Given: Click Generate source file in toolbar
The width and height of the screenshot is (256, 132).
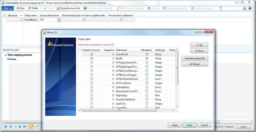Looking at the screenshot, I should click(68, 8).
